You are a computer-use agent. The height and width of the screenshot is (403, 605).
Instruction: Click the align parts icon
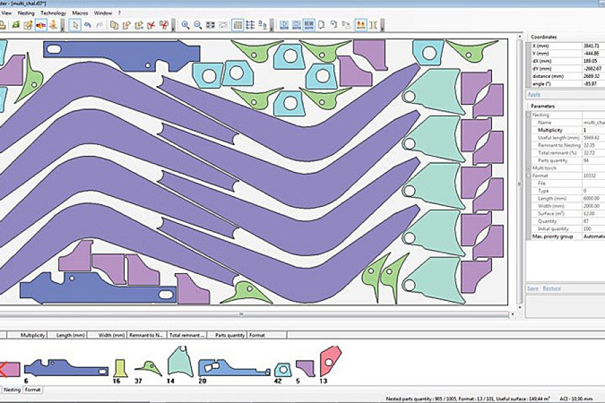262,25
